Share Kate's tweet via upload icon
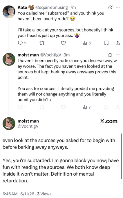 point(117,43)
